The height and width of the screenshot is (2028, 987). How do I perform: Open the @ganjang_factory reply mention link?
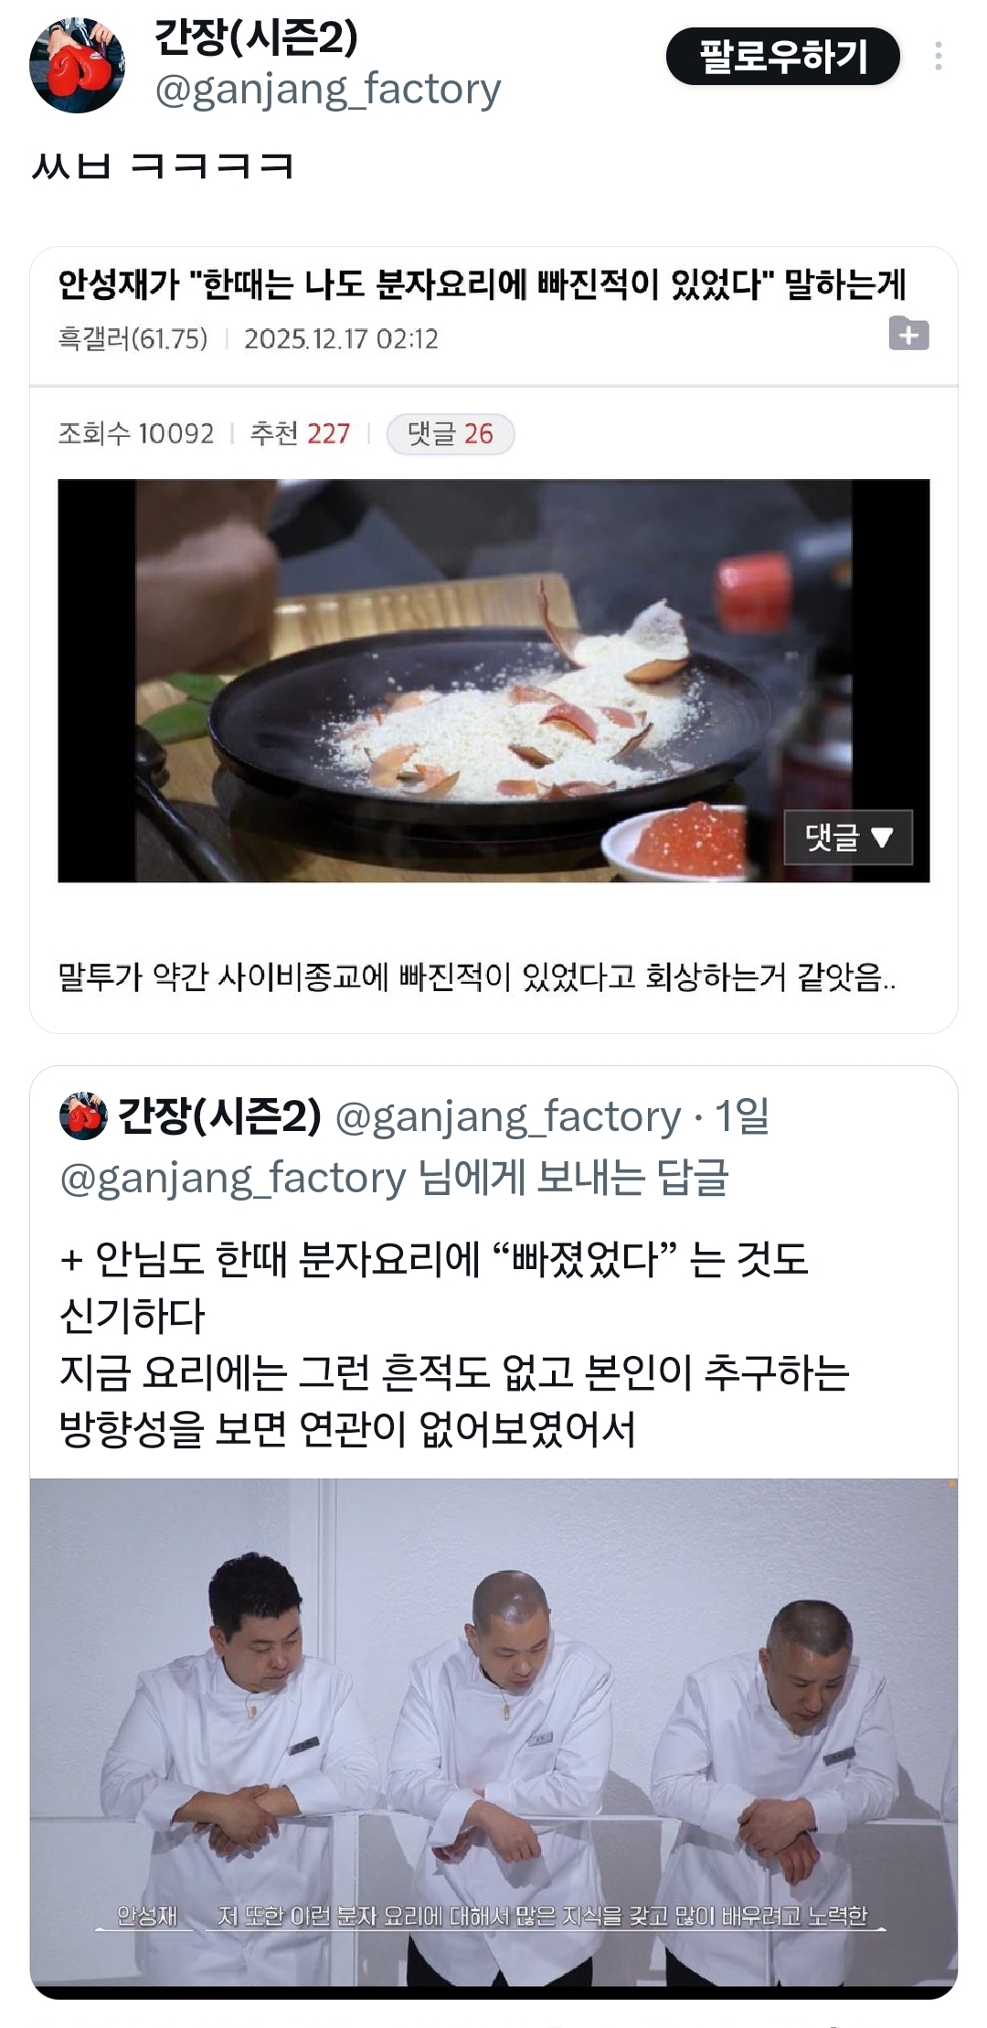(x=233, y=1178)
